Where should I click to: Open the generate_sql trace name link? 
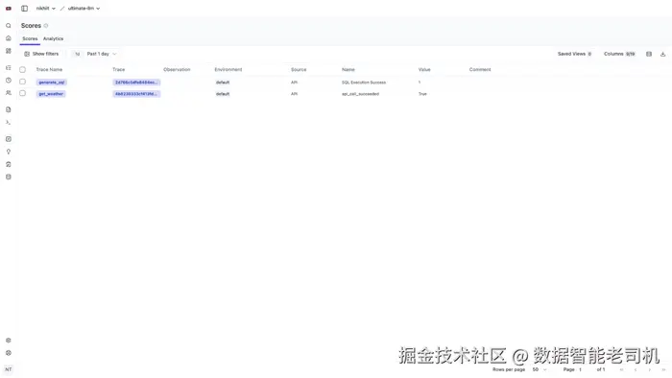click(52, 83)
